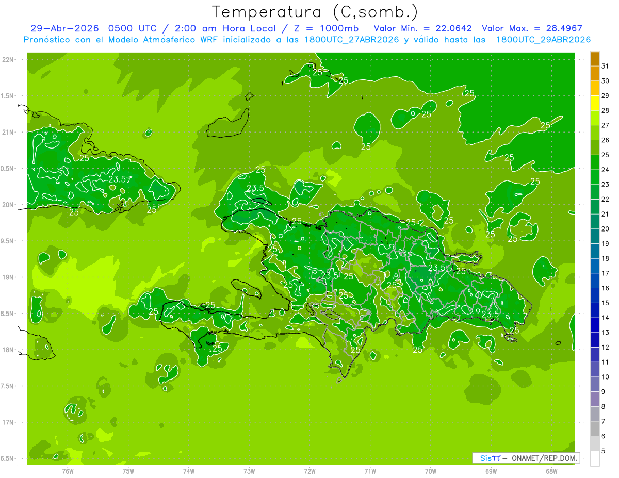The image size is (619, 478).
Task: Select the yellow 28 degree legend color
Action: tap(595, 104)
